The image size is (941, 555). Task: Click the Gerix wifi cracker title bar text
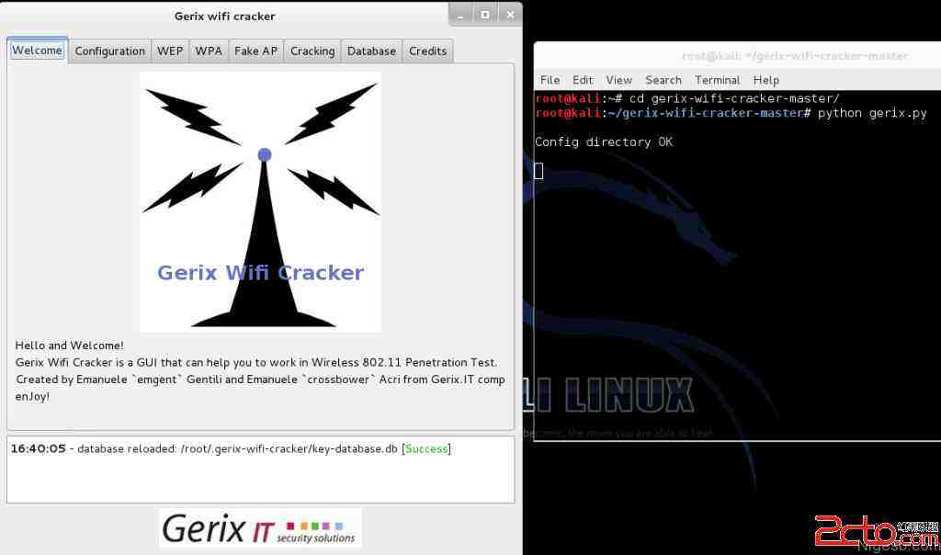point(225,17)
